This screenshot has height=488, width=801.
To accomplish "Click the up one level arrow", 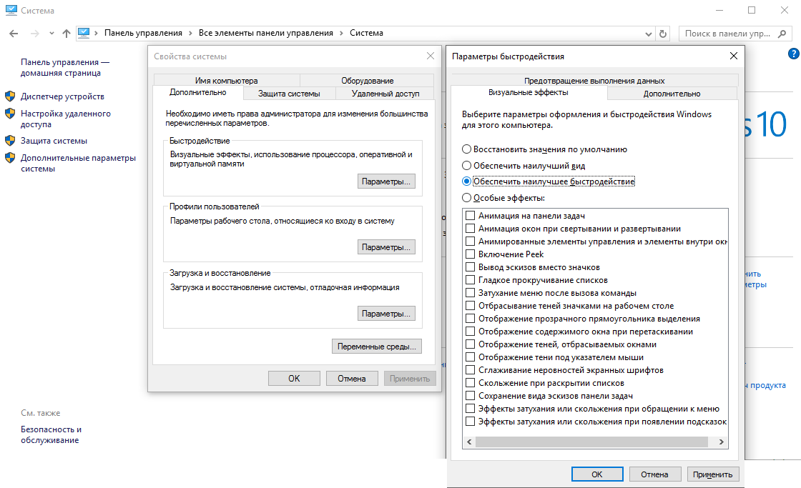I will (x=67, y=33).
